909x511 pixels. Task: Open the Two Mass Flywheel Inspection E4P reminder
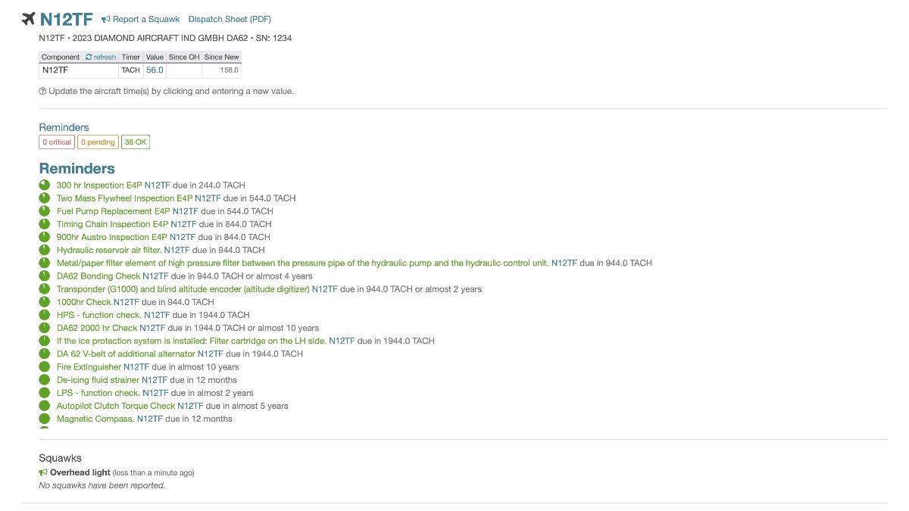point(124,198)
